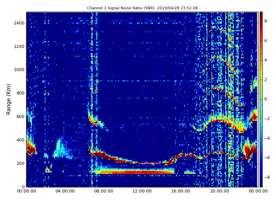Click the 04:00:00 time axis label

pos(65,191)
